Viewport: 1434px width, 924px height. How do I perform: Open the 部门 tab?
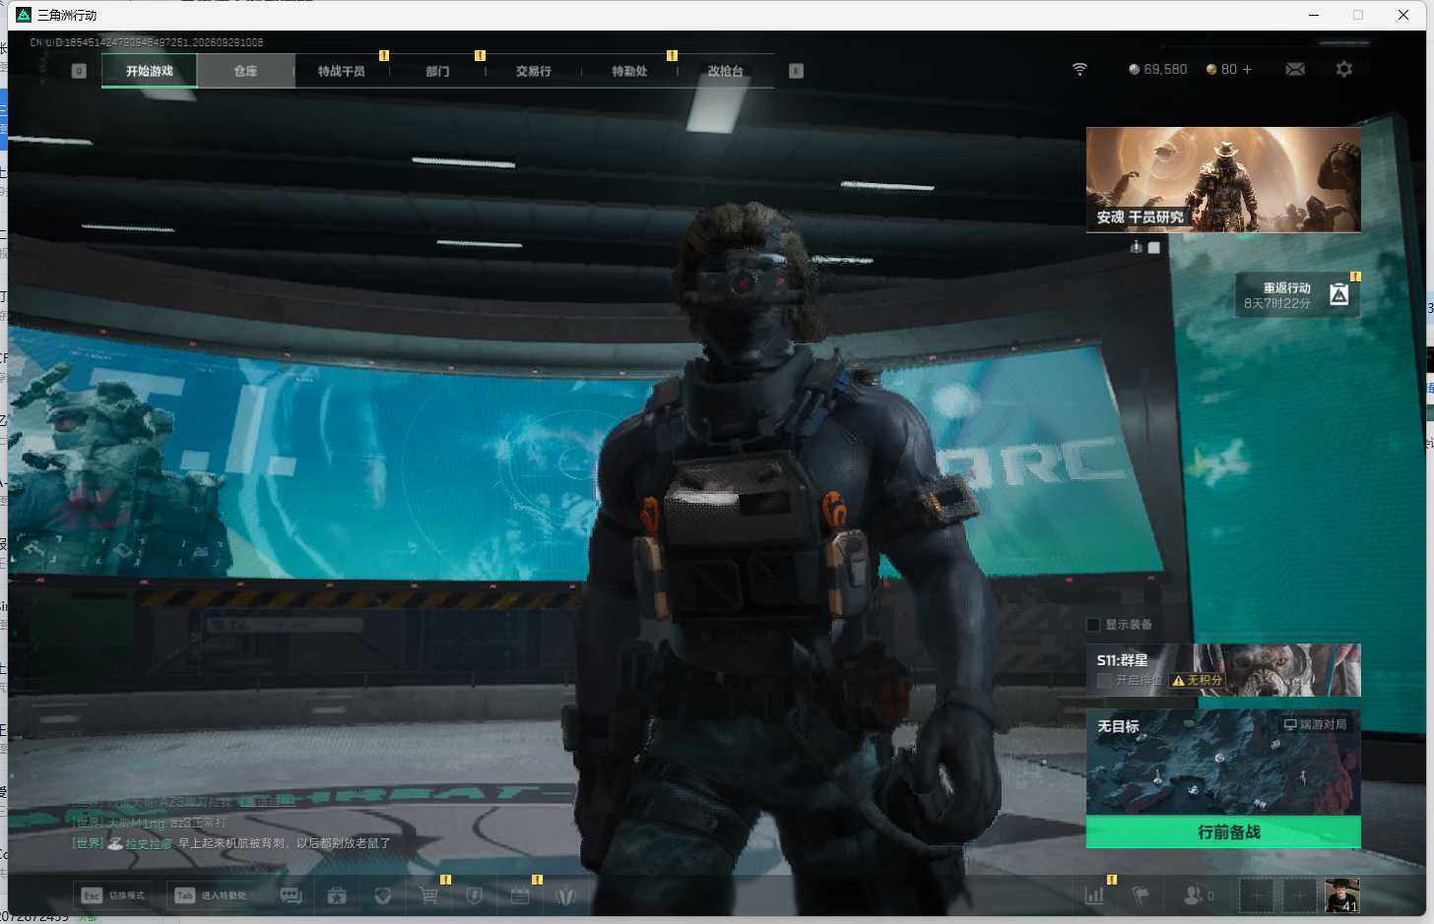click(x=437, y=71)
